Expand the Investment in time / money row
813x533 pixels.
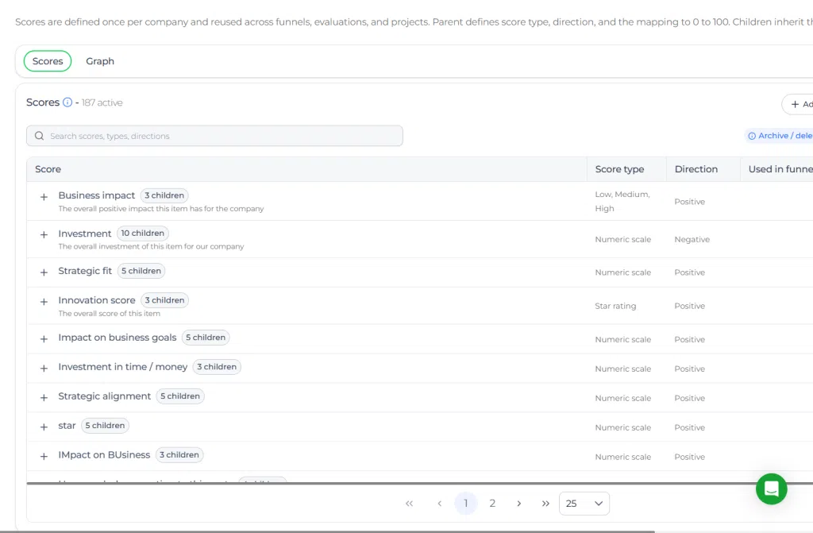coord(44,369)
